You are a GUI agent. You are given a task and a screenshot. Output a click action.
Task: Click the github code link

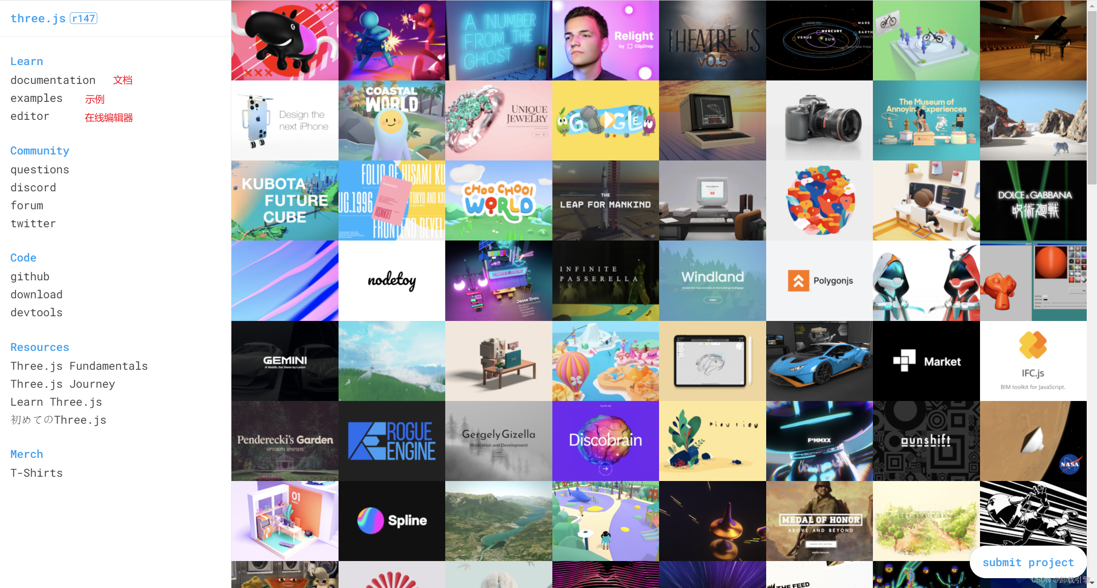point(30,276)
